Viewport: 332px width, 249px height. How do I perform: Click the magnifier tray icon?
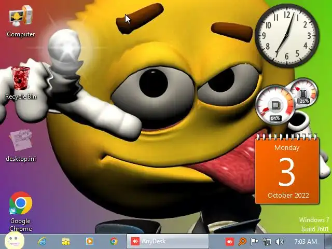tap(242, 241)
